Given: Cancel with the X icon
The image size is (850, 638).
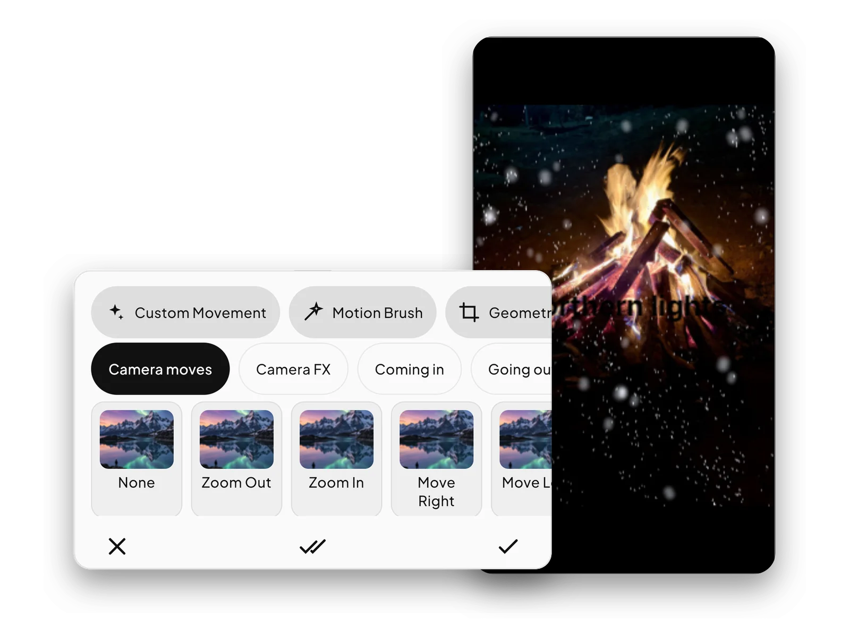Looking at the screenshot, I should click(117, 546).
